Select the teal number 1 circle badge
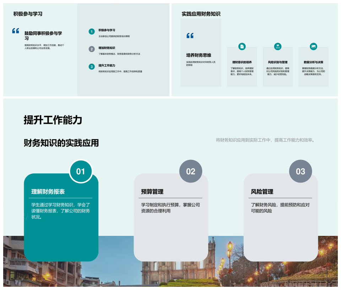The width and height of the screenshot is (341, 290). [x=92, y=32]
